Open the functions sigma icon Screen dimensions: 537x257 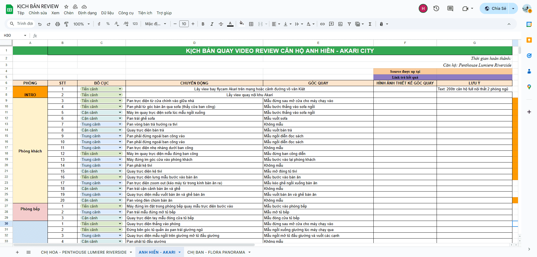click(370, 24)
